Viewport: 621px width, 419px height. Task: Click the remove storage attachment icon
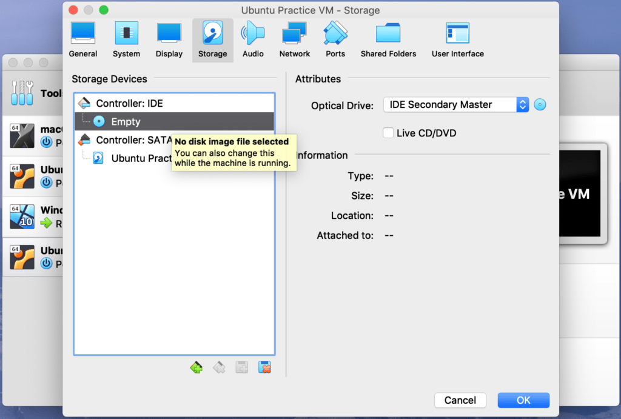pos(264,367)
